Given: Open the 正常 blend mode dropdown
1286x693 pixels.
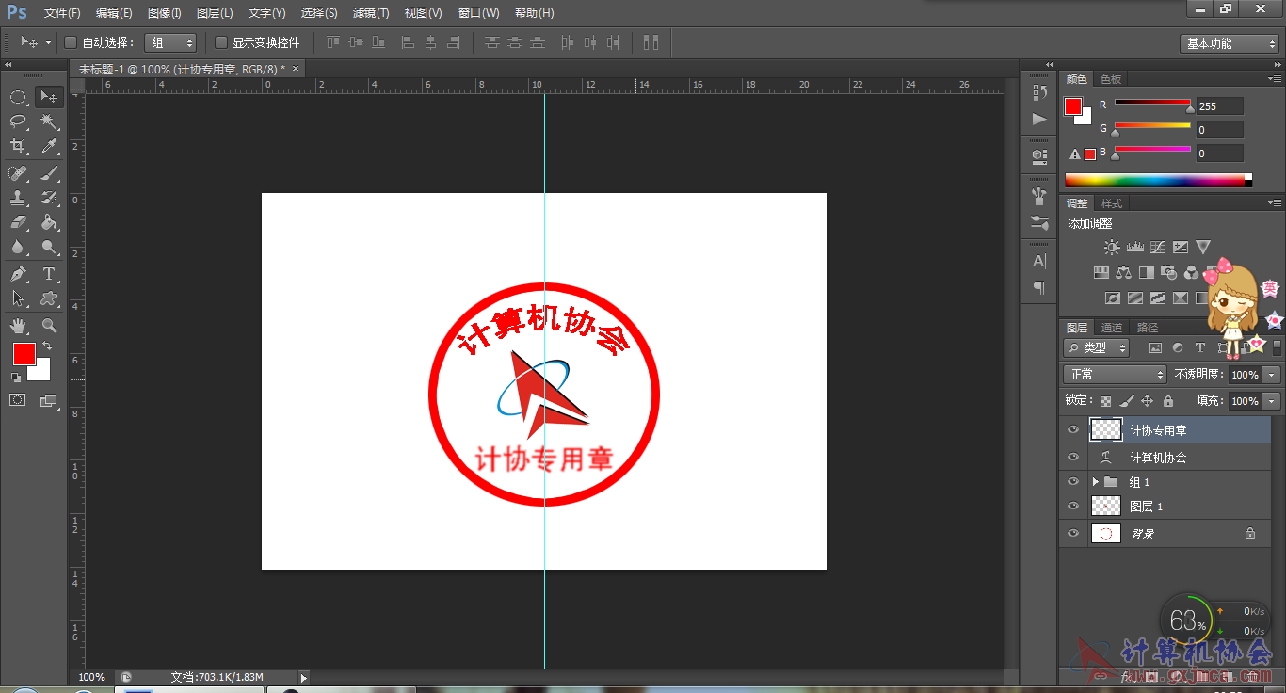Looking at the screenshot, I should pyautogui.click(x=1115, y=374).
